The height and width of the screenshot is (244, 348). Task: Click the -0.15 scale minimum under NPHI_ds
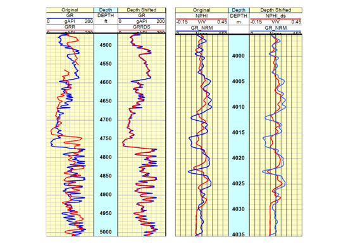pyautogui.click(x=256, y=22)
